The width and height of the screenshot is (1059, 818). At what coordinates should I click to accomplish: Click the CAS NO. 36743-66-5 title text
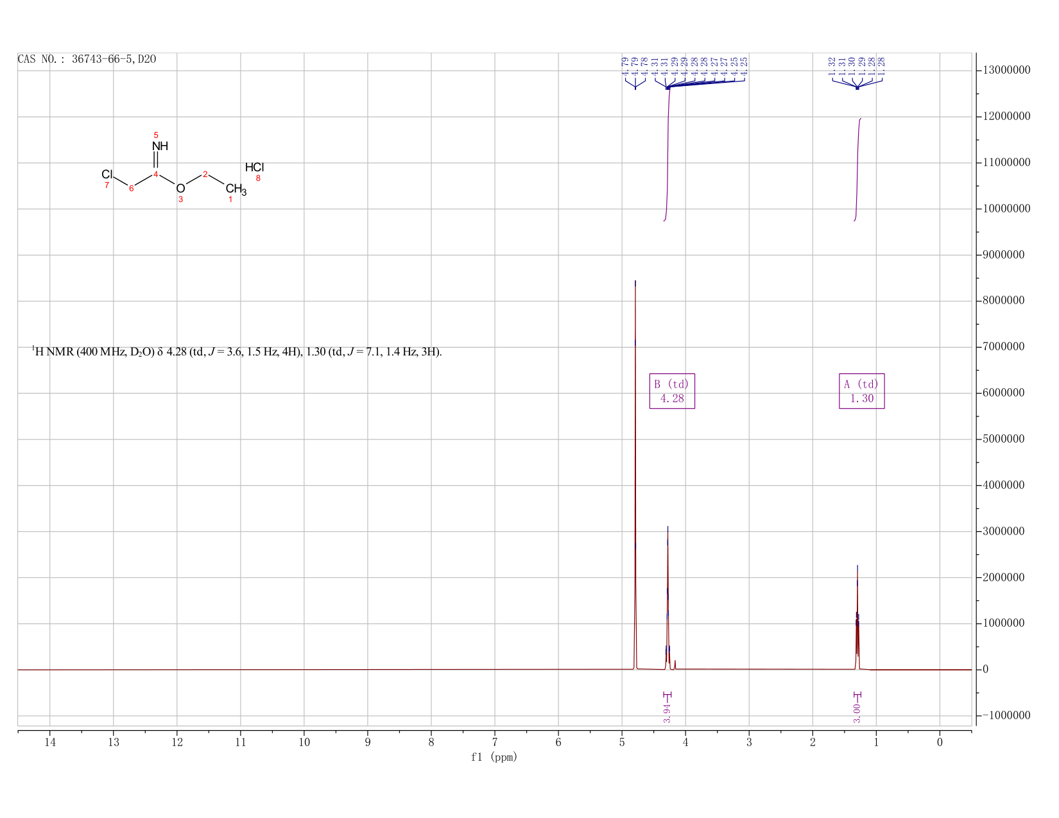pos(87,60)
